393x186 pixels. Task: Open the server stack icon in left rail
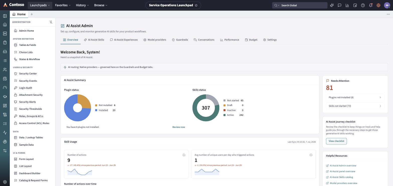(5, 34)
